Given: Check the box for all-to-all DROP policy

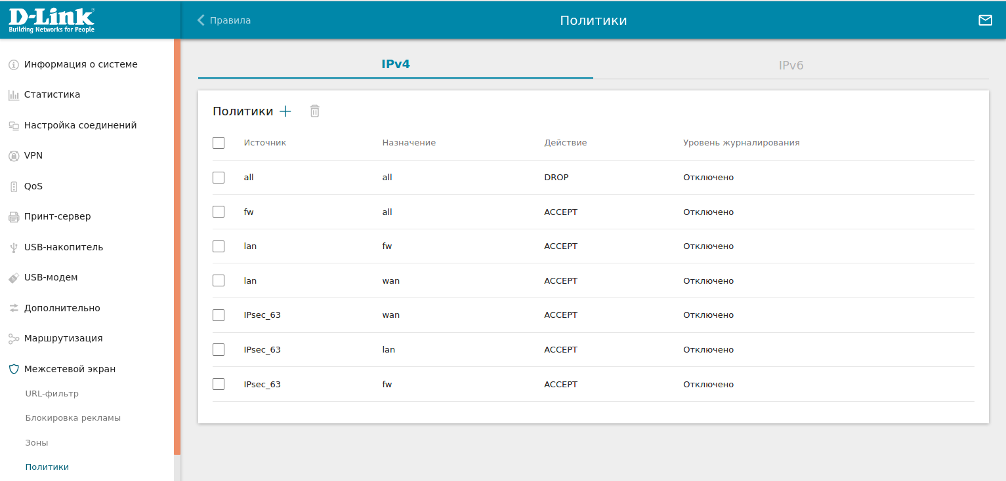Looking at the screenshot, I should [x=219, y=178].
